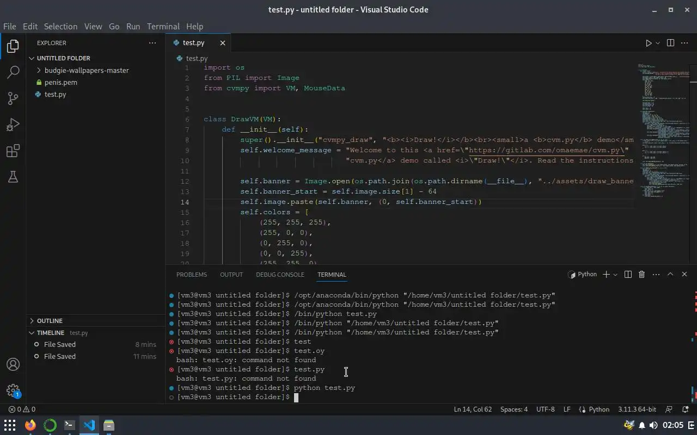Open the File menu
The width and height of the screenshot is (697, 435).
click(9, 26)
